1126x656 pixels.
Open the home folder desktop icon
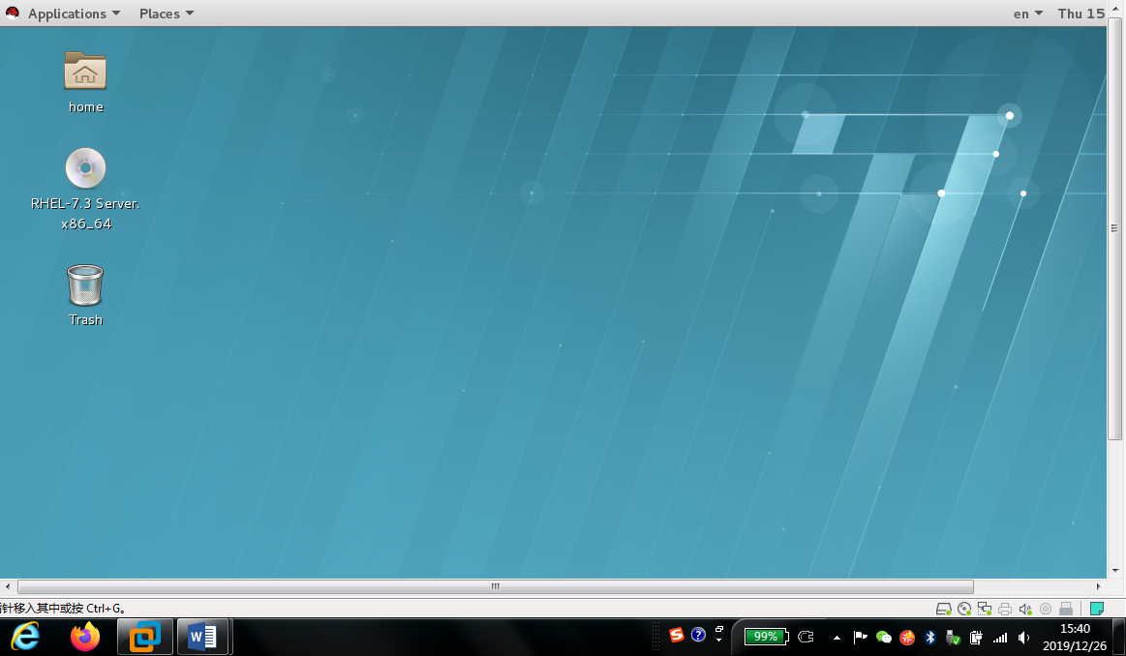pos(85,71)
